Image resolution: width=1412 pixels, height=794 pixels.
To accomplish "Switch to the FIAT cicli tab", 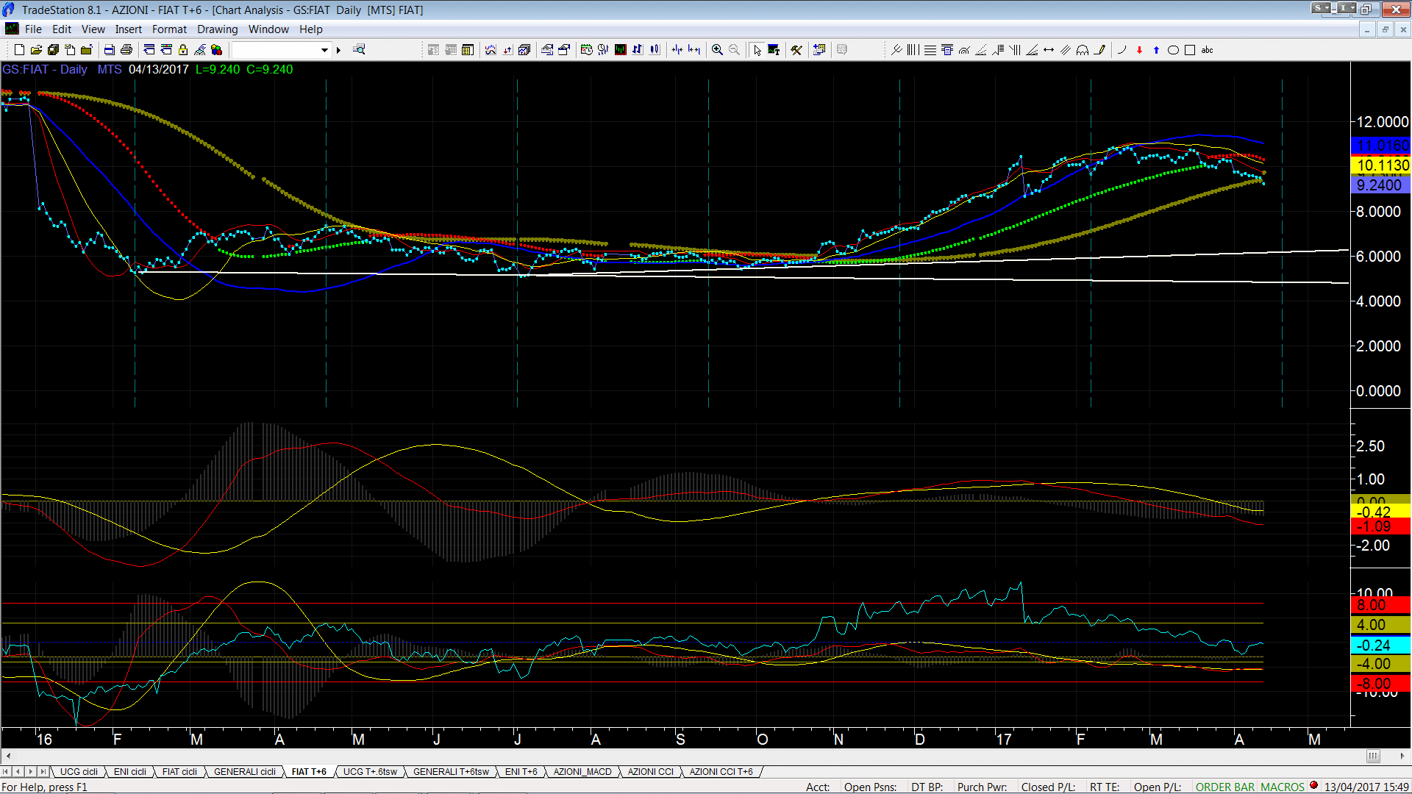I will [179, 772].
